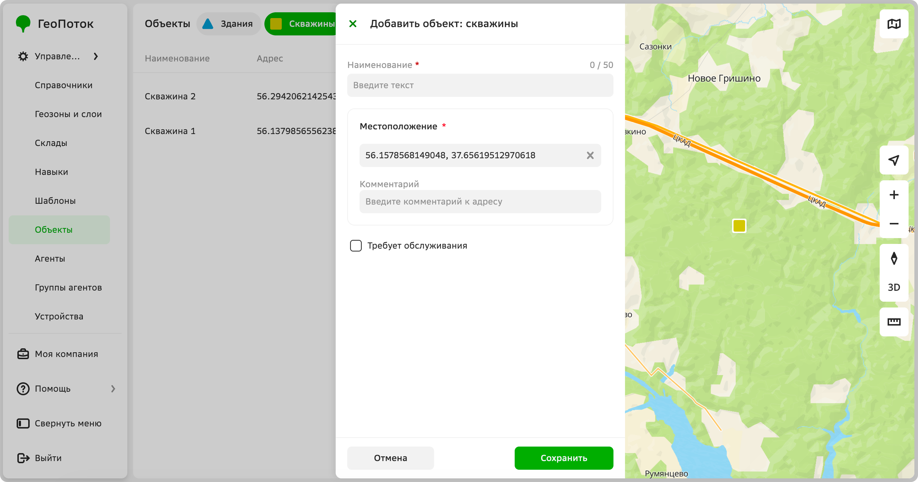Click the locate-me arrow icon on map
This screenshot has height=482, width=918.
point(894,160)
